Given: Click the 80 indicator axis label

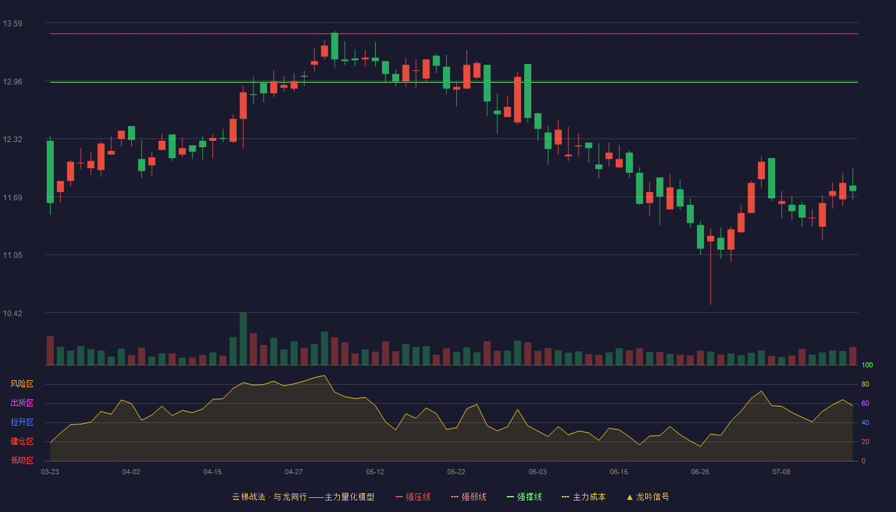Looking at the screenshot, I should 865,384.
